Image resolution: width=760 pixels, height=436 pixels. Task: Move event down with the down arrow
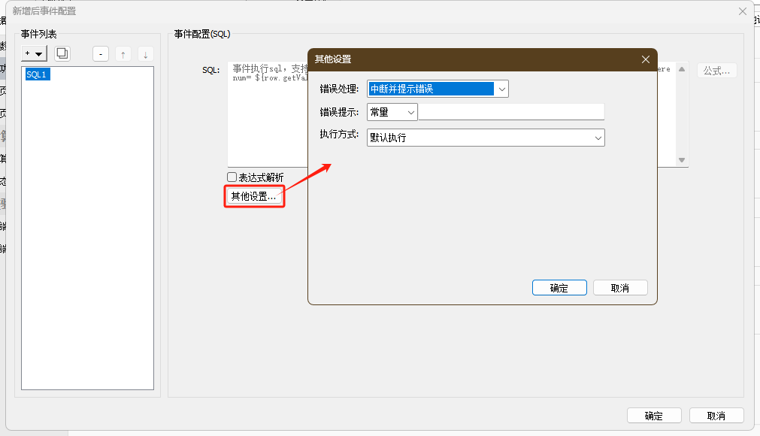click(x=145, y=53)
